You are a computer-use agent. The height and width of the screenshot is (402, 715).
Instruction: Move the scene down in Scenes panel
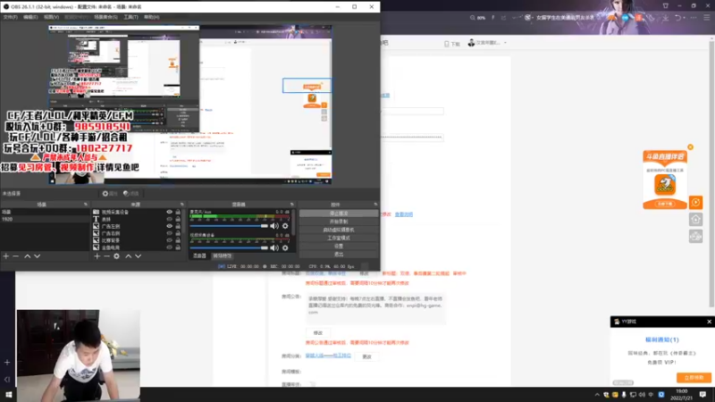click(x=38, y=256)
